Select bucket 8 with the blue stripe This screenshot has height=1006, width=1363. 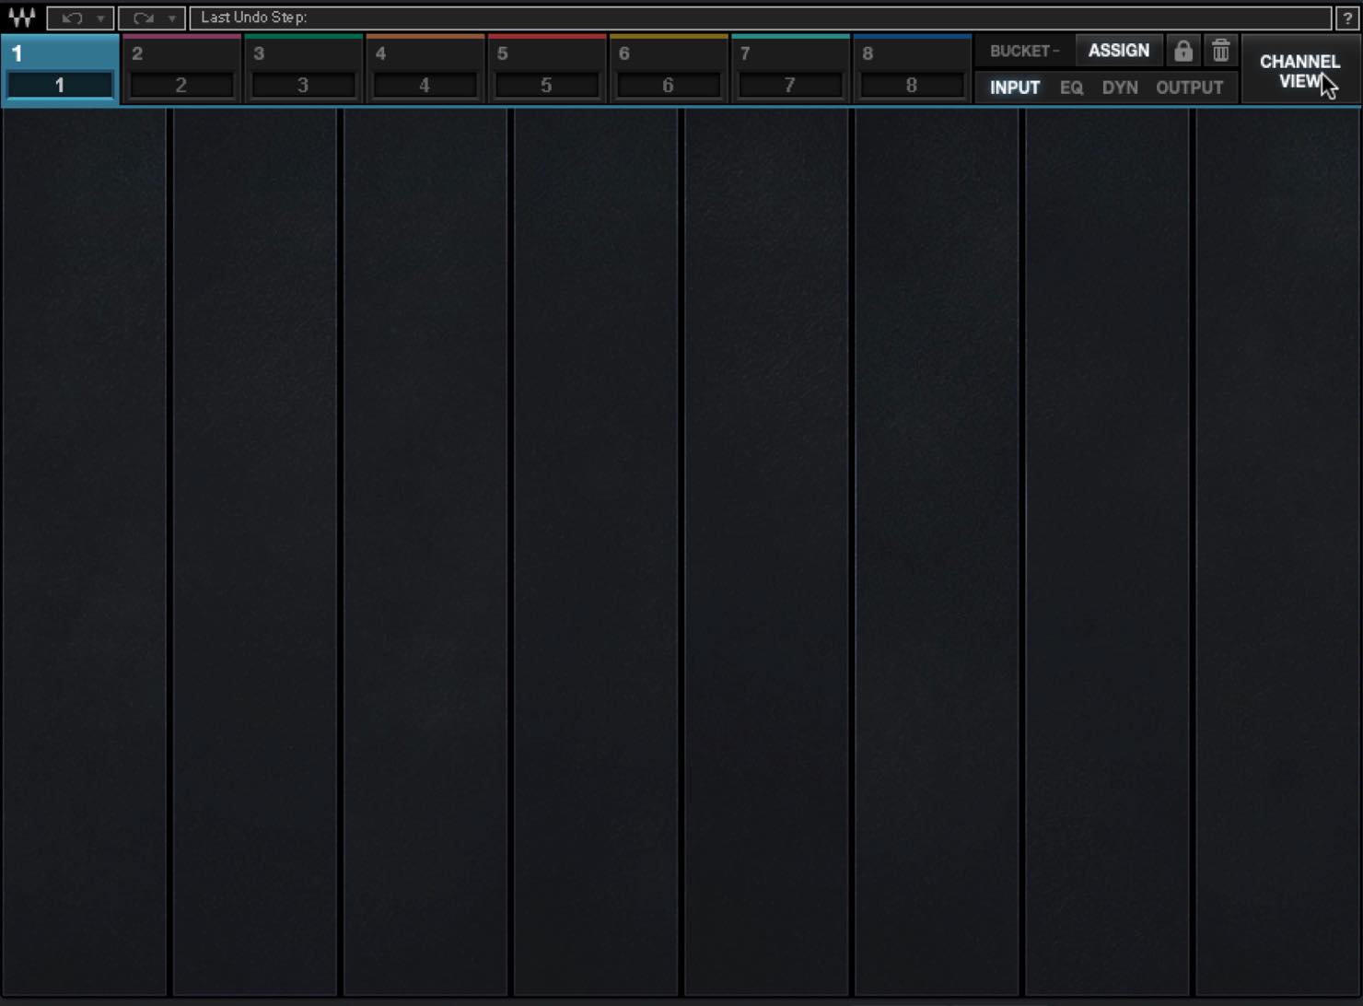click(912, 69)
